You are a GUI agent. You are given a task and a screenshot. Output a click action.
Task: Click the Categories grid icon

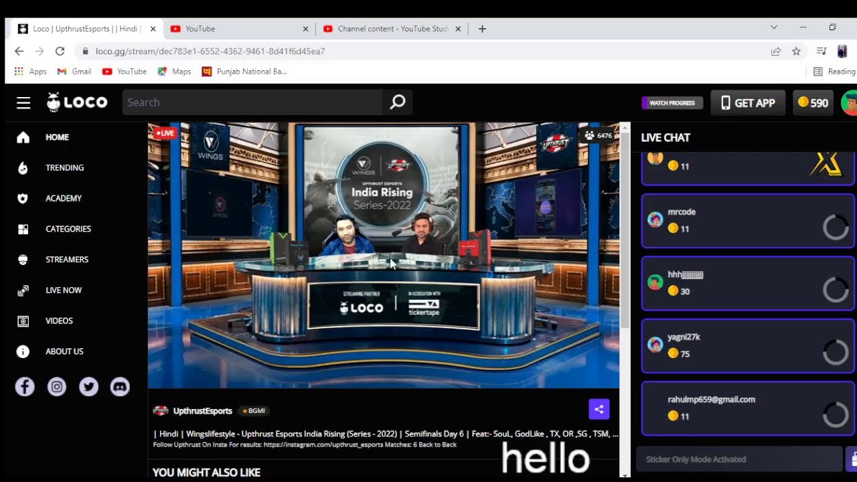23,229
